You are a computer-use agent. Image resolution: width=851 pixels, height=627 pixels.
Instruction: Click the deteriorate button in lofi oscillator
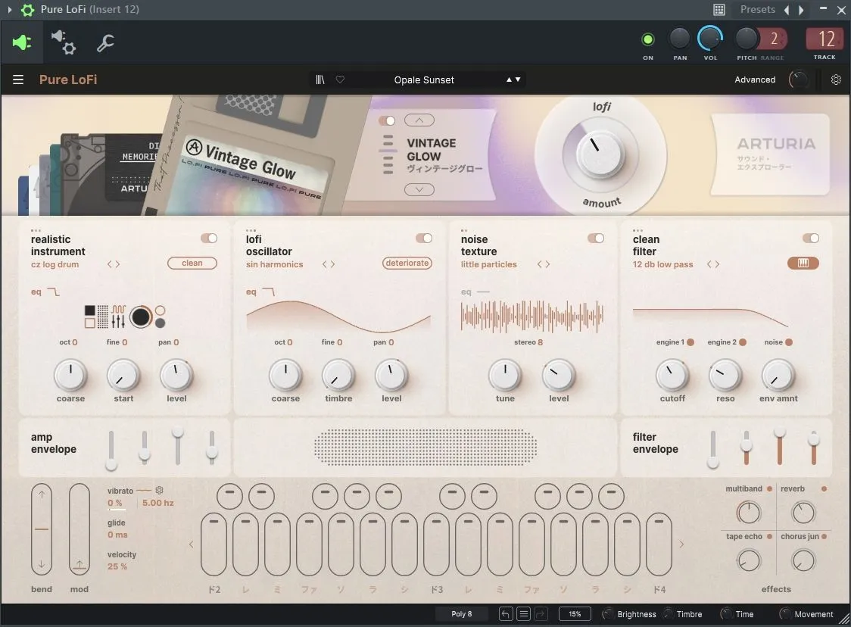(407, 264)
